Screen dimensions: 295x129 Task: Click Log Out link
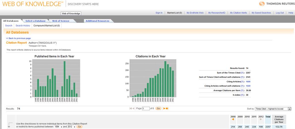[280, 13]
